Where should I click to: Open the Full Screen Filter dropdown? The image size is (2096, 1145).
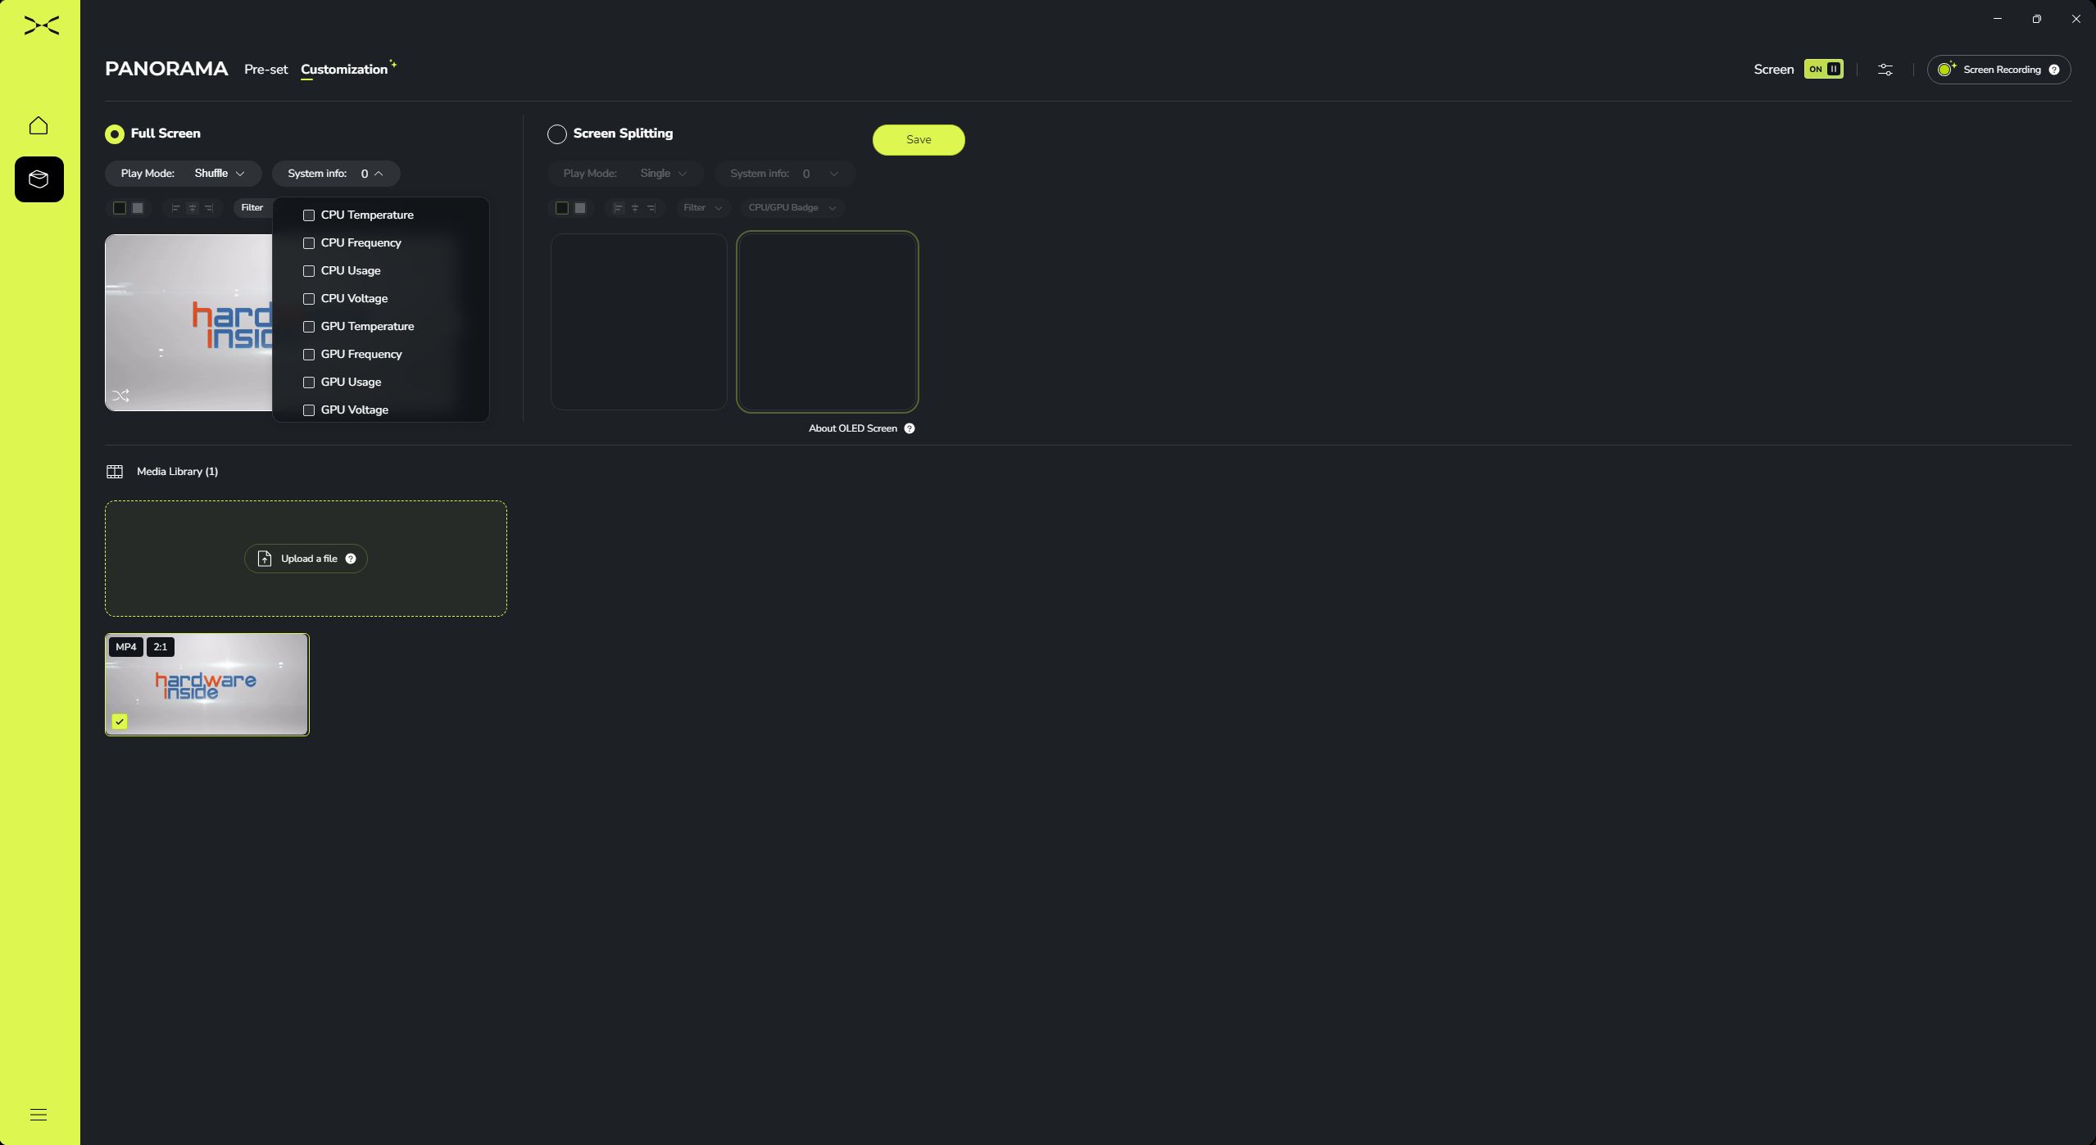(x=252, y=208)
